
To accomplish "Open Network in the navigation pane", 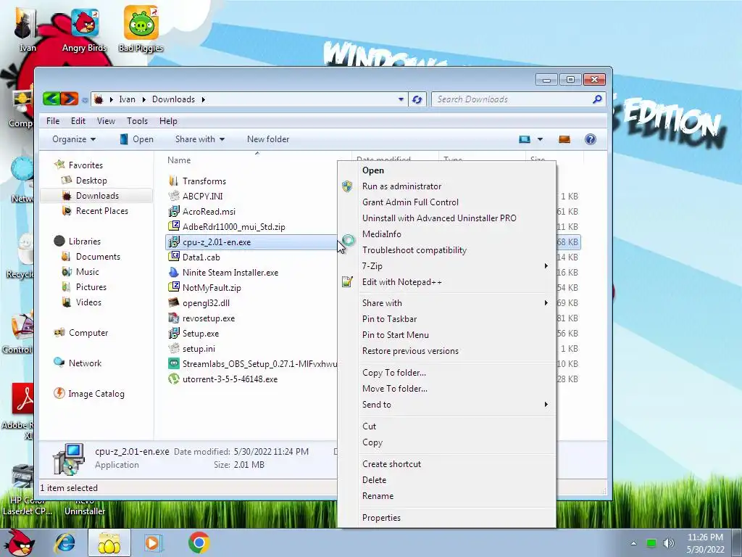I will [x=85, y=363].
